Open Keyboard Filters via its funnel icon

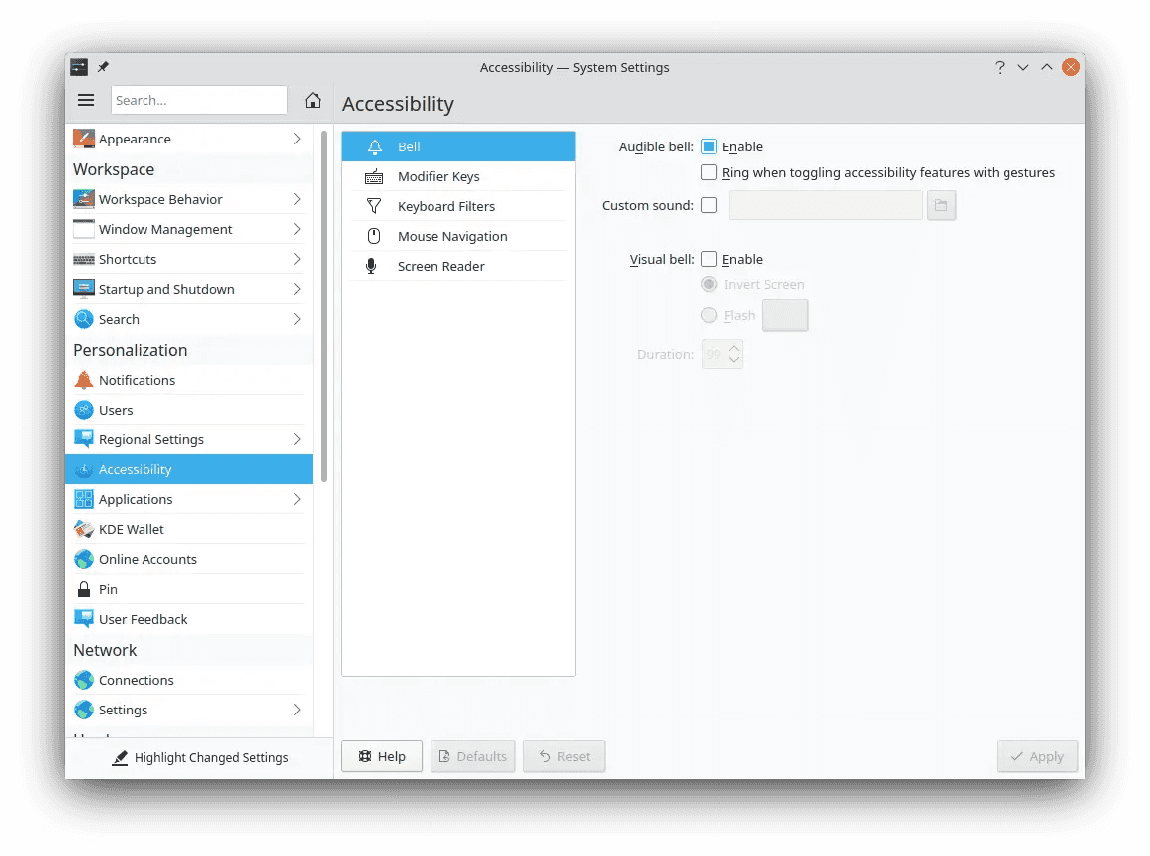(372, 206)
